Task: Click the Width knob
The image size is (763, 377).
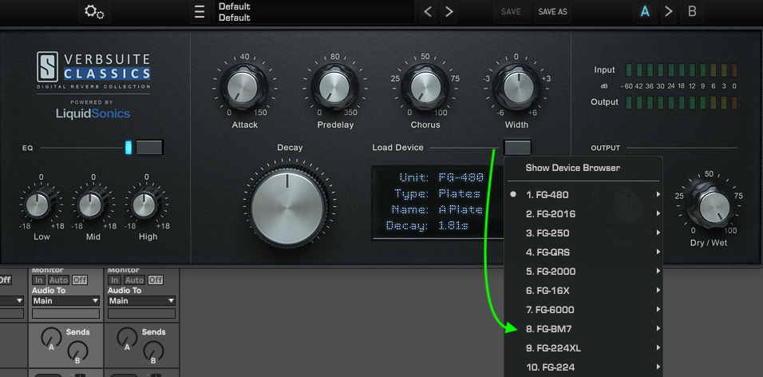Action: pos(516,87)
